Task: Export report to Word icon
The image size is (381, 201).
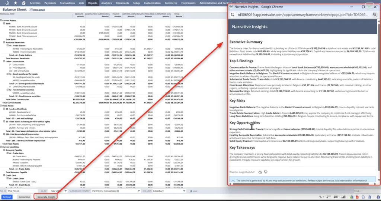Action: click(x=369, y=197)
